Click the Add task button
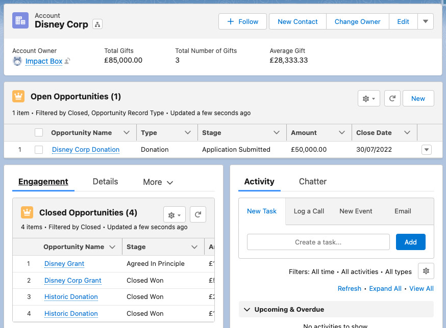 click(x=410, y=242)
